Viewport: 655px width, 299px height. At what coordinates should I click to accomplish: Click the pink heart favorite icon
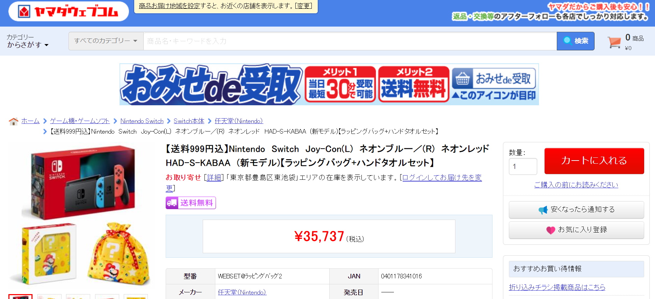click(550, 230)
